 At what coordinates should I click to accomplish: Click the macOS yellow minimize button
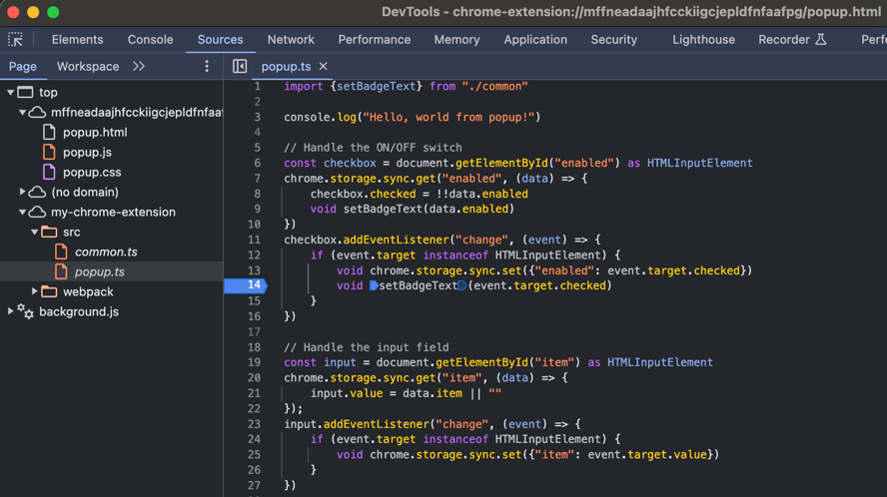point(33,12)
